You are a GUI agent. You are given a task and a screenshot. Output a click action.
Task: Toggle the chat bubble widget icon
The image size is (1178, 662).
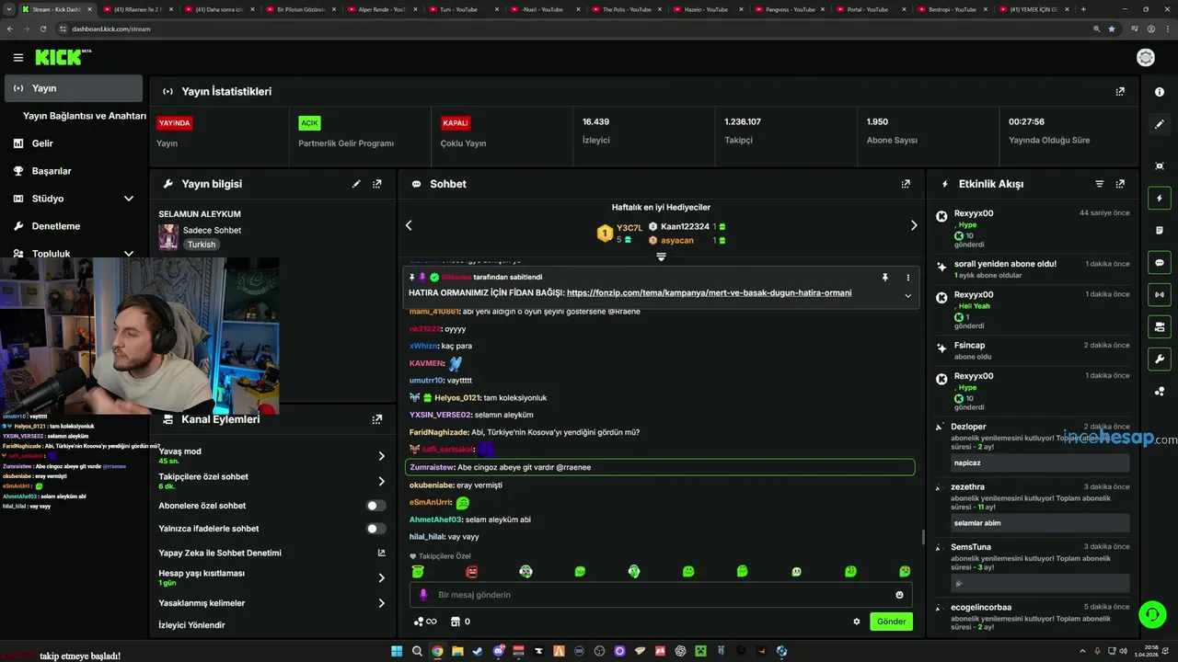(1160, 262)
